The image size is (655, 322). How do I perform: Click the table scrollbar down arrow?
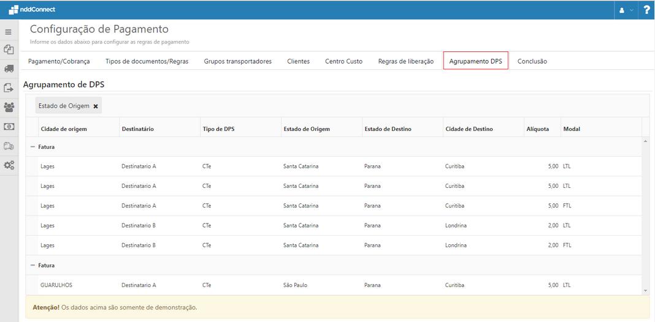pos(645,291)
